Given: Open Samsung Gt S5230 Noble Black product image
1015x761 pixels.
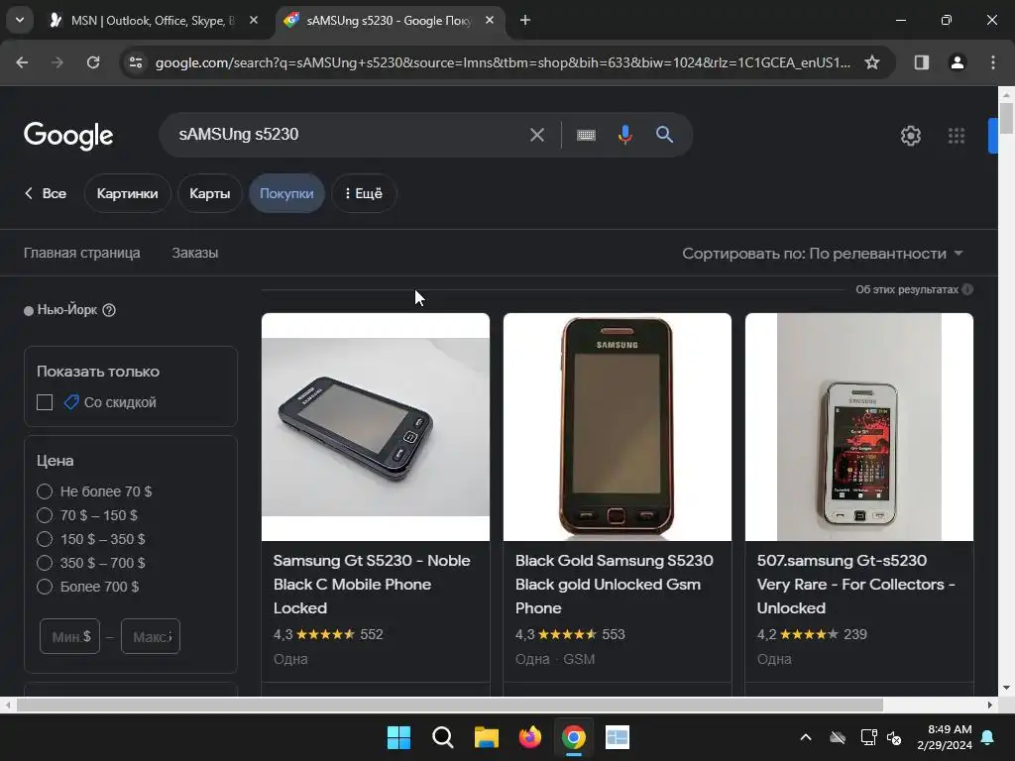Looking at the screenshot, I should point(376,427).
